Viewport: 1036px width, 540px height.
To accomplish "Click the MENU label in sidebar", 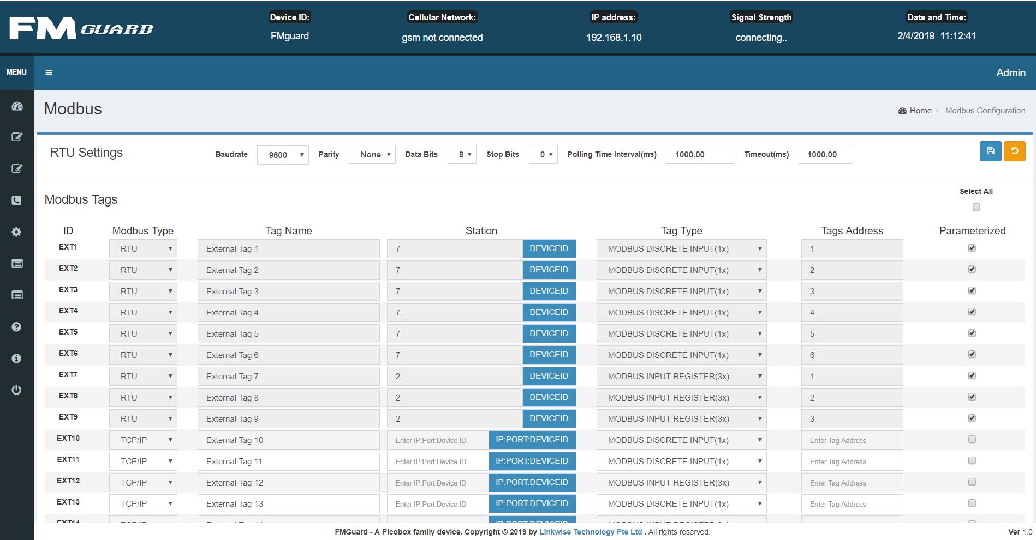I will (16, 72).
